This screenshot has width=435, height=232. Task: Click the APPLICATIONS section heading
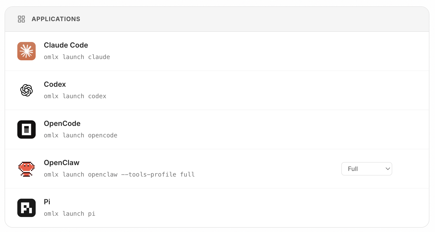coord(56,19)
